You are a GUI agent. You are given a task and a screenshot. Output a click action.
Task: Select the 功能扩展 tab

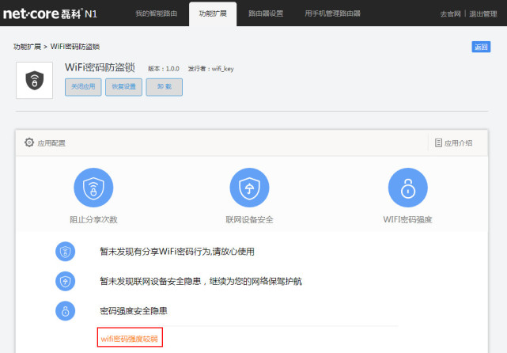point(213,13)
